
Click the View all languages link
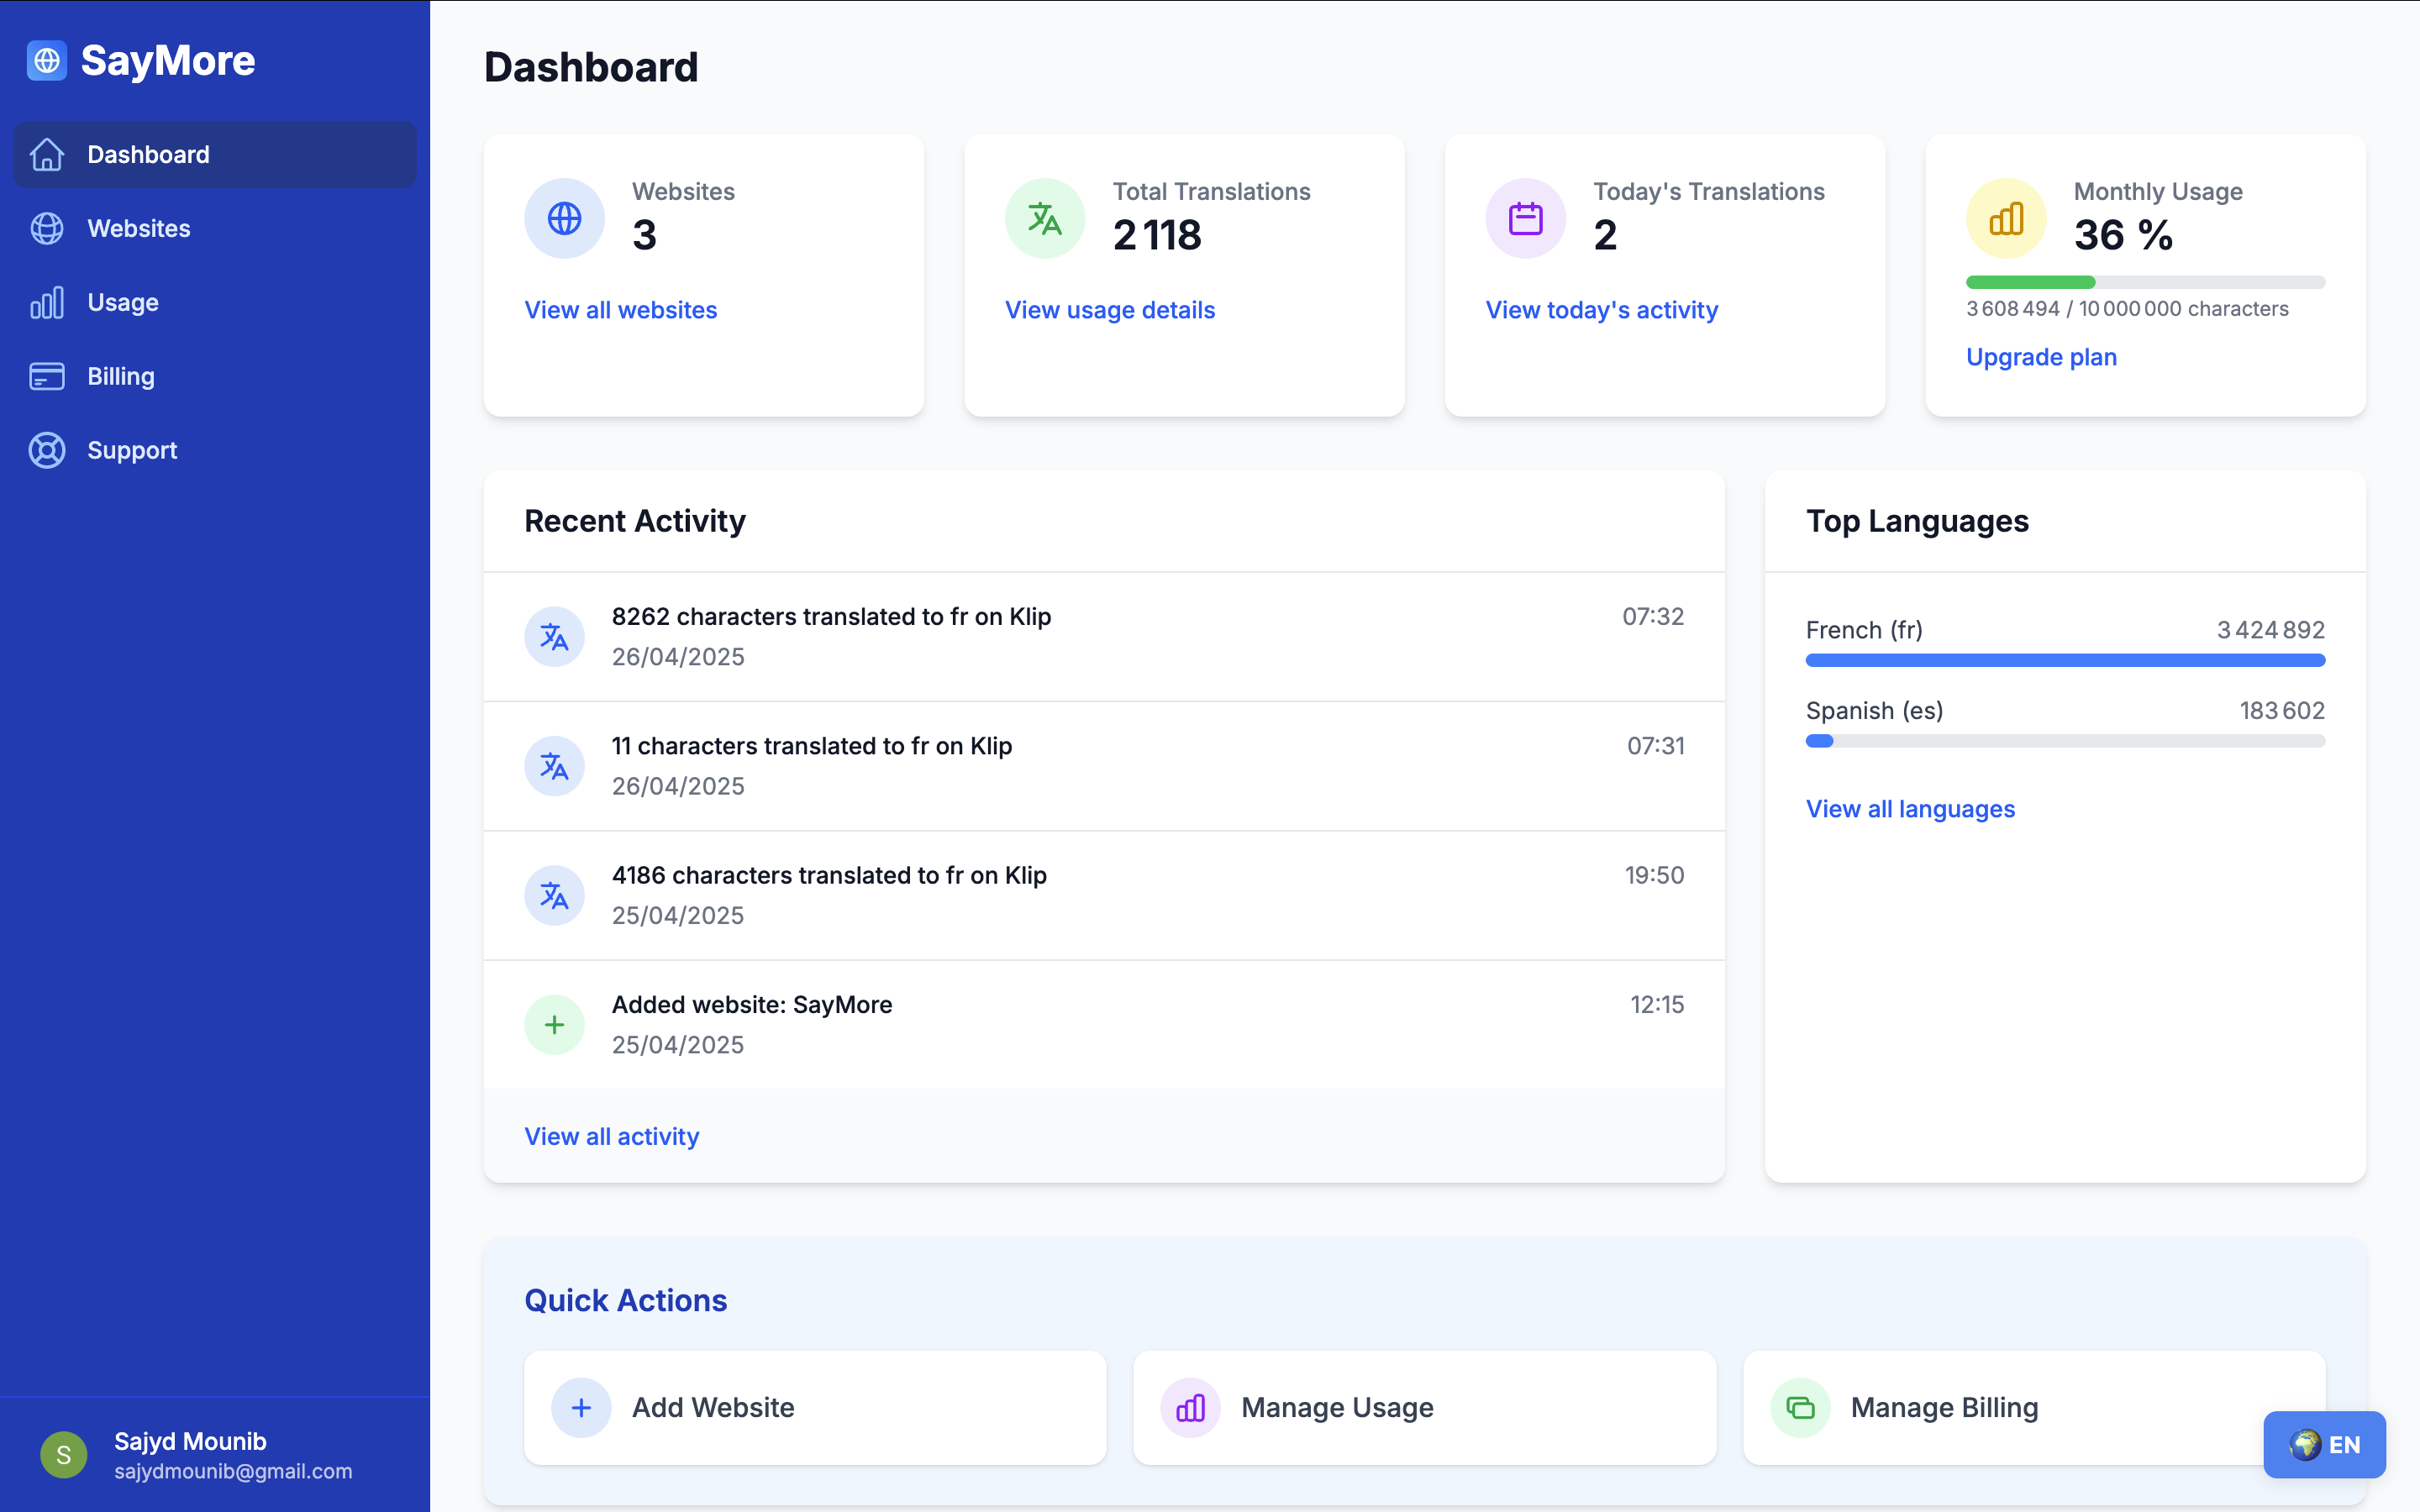pos(1910,809)
